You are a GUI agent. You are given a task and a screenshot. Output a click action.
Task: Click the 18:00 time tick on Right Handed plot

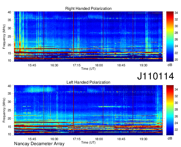[99, 65]
